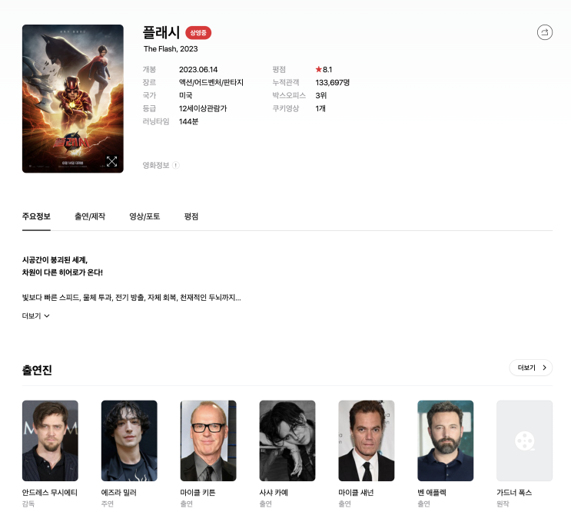Click the red star rating icon
Viewport: 571px width, 528px height.
(x=319, y=69)
